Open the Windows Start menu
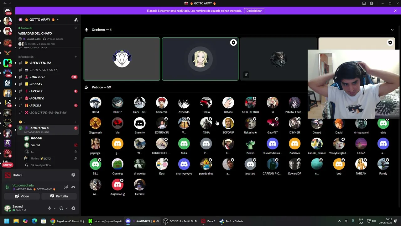The height and width of the screenshot is (226, 401). pos(7,221)
